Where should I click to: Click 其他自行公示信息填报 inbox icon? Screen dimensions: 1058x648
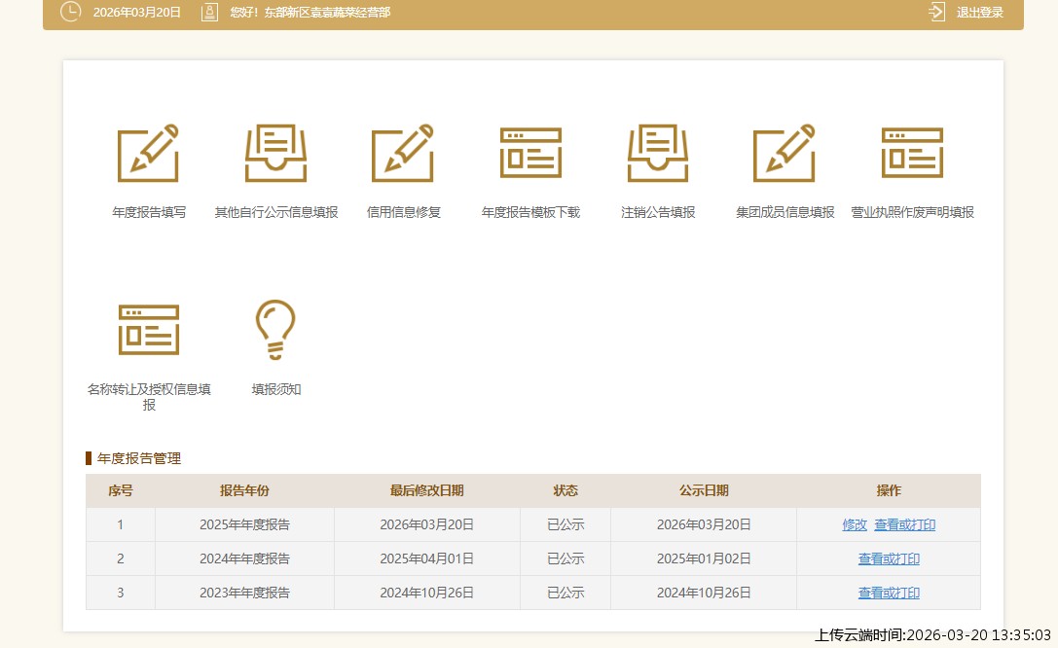[275, 154]
